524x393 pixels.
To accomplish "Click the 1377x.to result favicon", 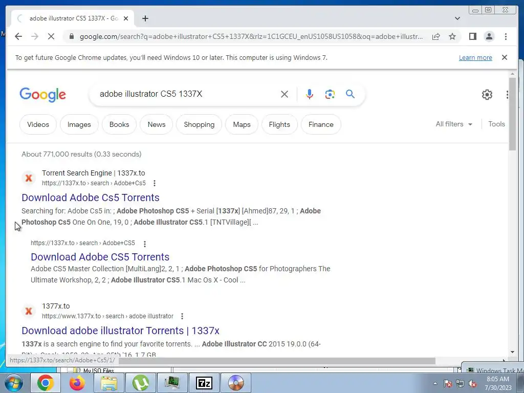I will (x=29, y=311).
